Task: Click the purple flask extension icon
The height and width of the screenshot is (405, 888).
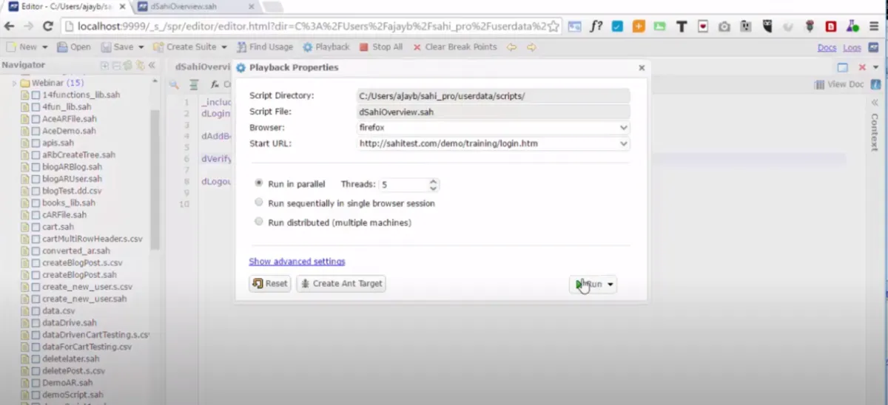Action: click(x=853, y=26)
